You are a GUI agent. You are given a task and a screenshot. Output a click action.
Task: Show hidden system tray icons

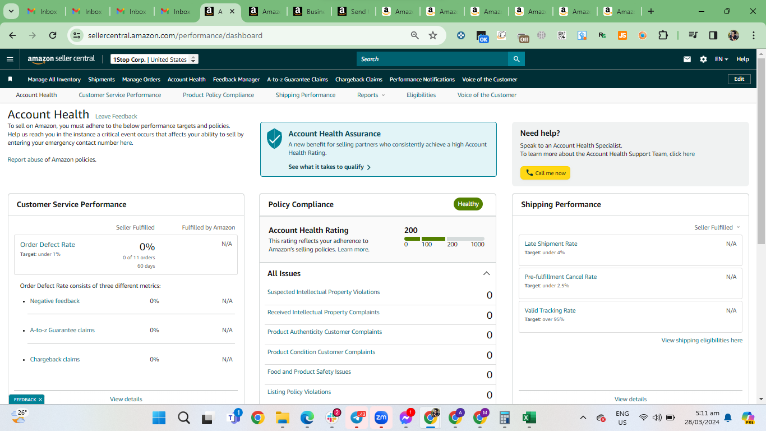point(583,418)
